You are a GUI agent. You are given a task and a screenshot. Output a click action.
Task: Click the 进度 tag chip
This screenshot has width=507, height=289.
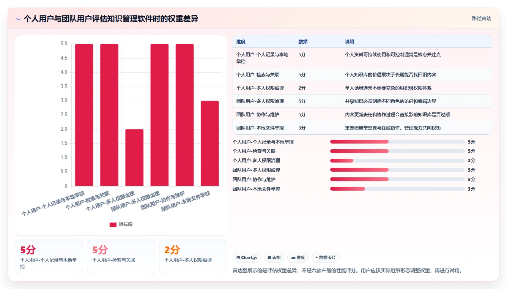tap(298, 257)
